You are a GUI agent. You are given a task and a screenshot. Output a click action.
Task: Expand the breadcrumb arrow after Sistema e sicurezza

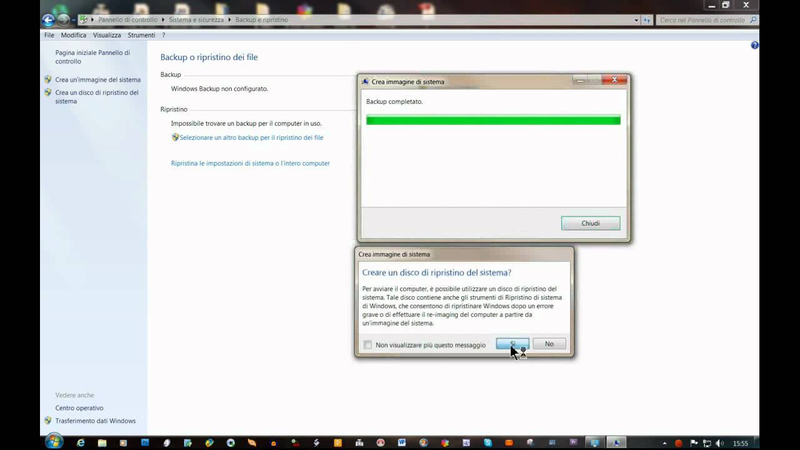click(229, 20)
